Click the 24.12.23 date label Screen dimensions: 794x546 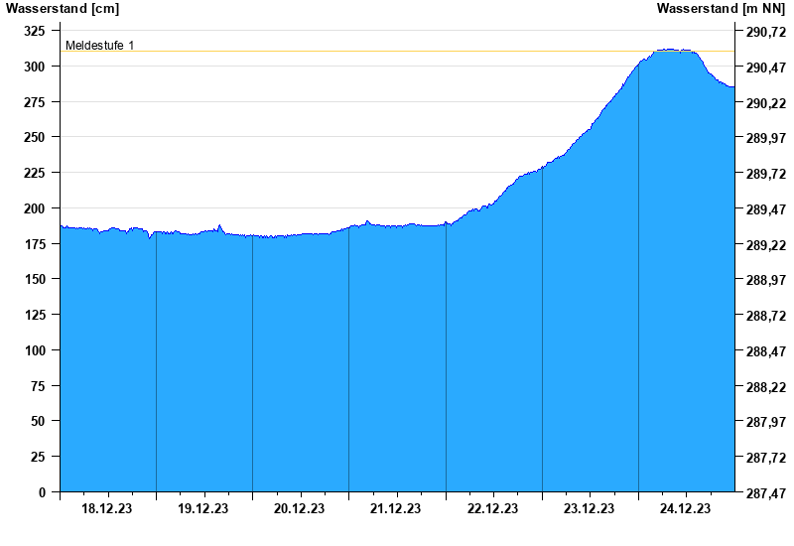tap(685, 509)
